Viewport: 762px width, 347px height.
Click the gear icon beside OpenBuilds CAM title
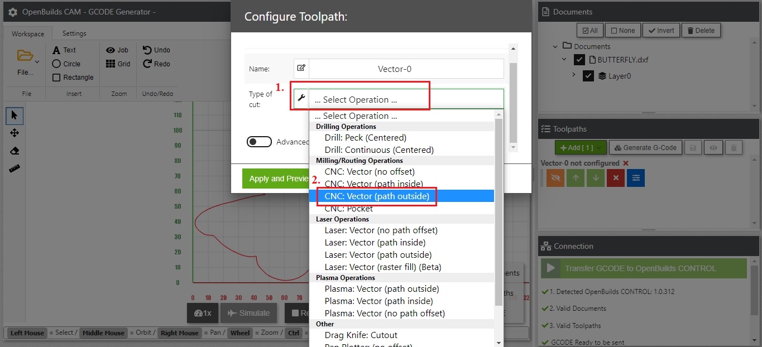pos(12,12)
